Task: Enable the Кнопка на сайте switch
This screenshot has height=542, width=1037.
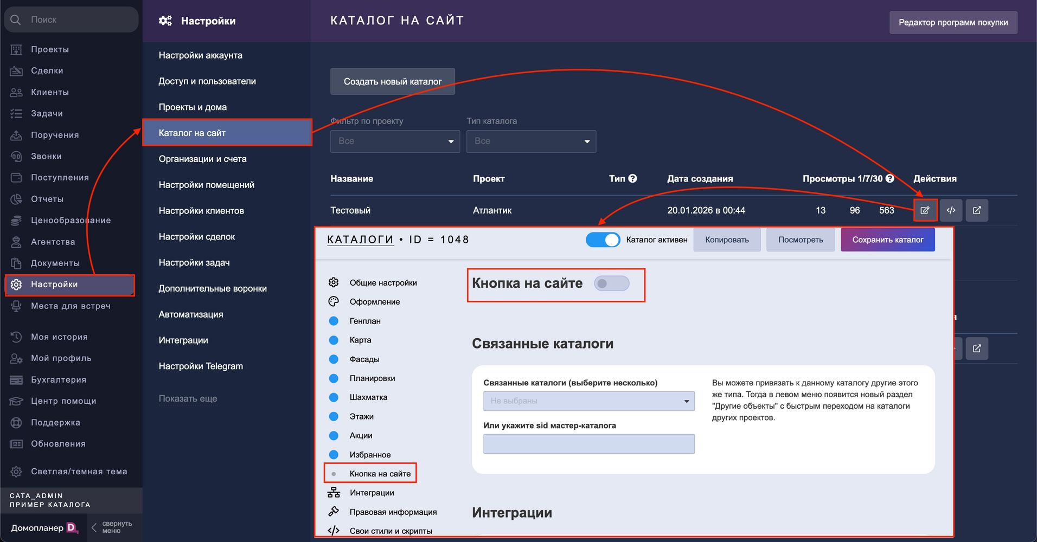Action: pyautogui.click(x=611, y=283)
